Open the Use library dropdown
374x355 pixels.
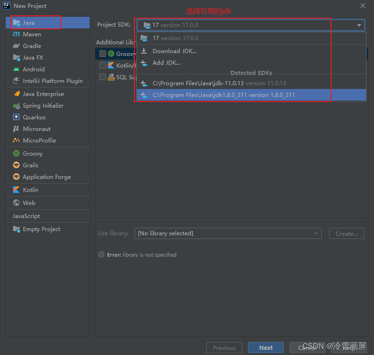(228, 233)
